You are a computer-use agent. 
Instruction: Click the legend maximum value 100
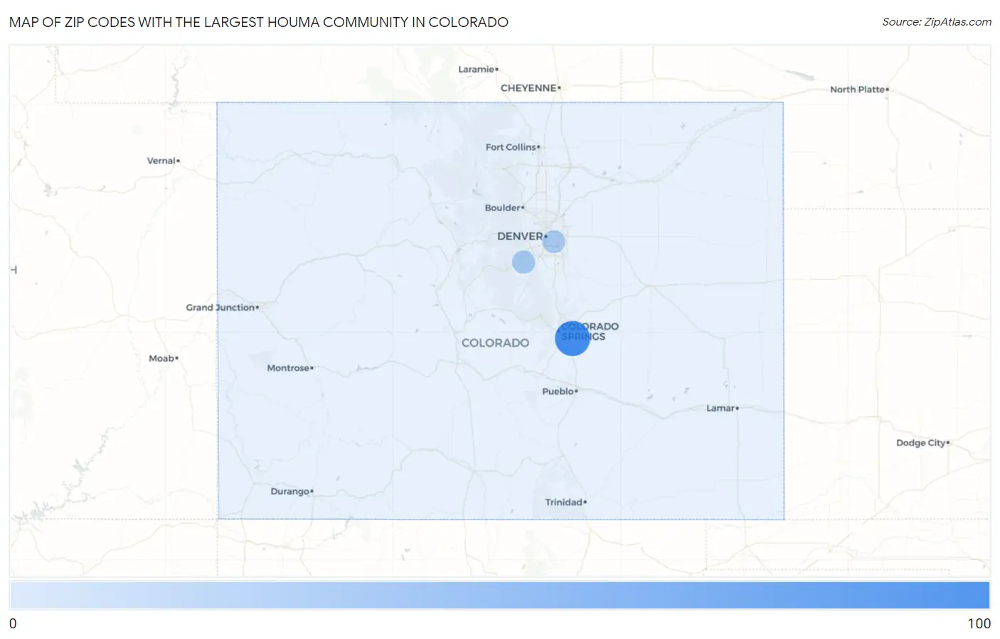[979, 623]
